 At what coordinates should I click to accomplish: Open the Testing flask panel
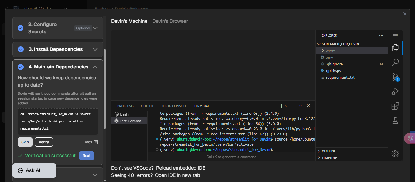(395, 120)
